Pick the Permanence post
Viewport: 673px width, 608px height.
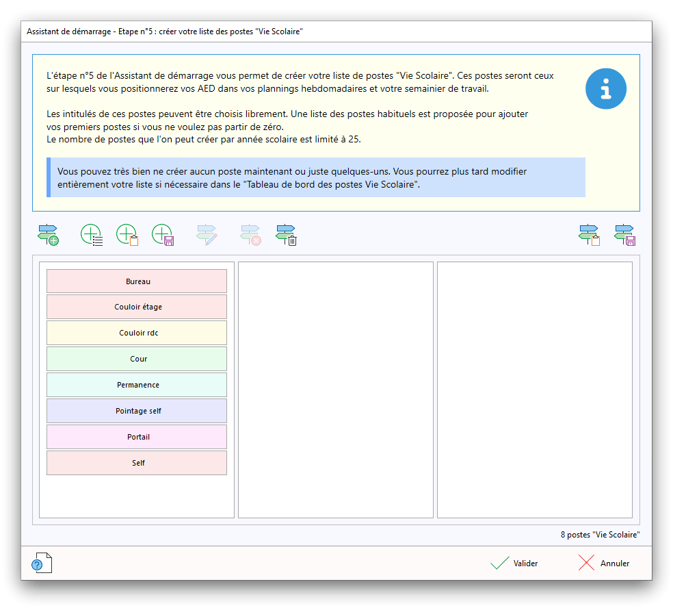137,385
